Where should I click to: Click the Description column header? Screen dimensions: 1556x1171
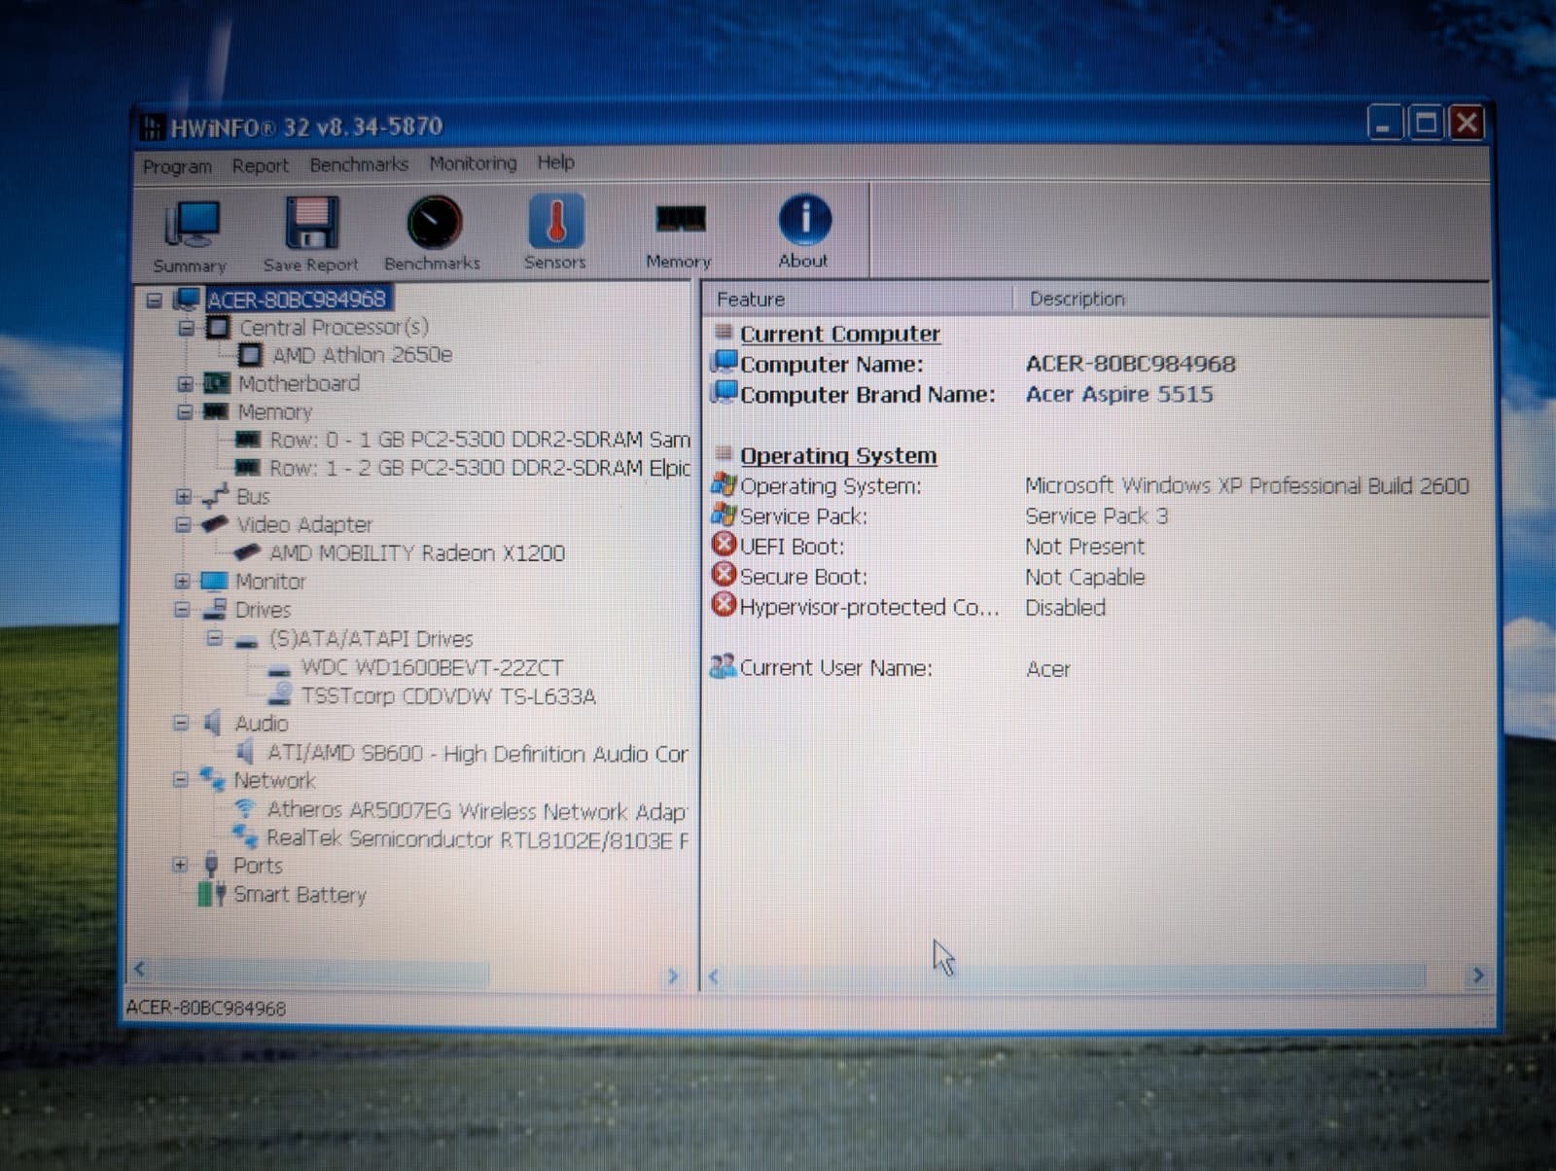tap(1252, 299)
